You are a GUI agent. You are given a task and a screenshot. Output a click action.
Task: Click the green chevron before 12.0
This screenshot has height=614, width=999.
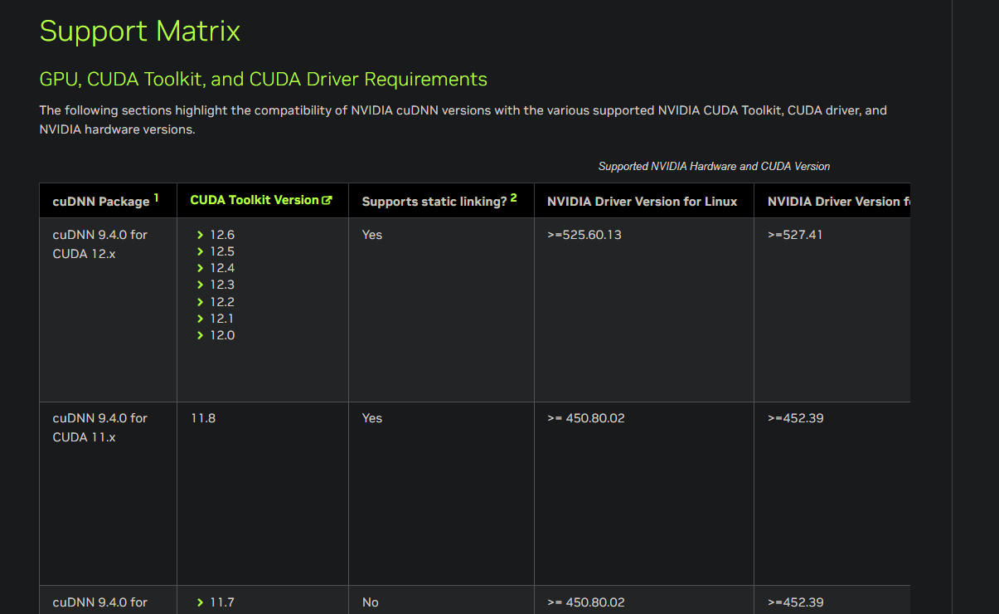pyautogui.click(x=200, y=335)
